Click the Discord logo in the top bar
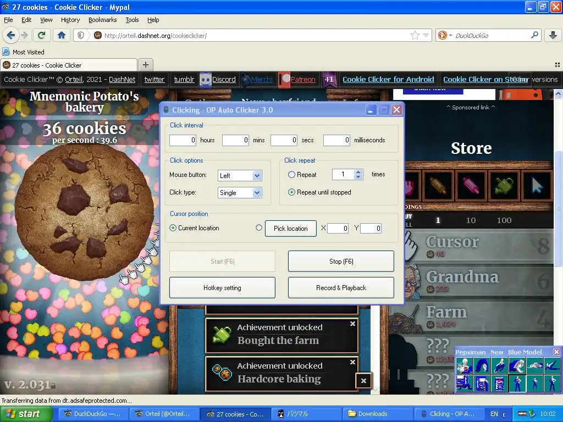This screenshot has width=563, height=422. 206,79
